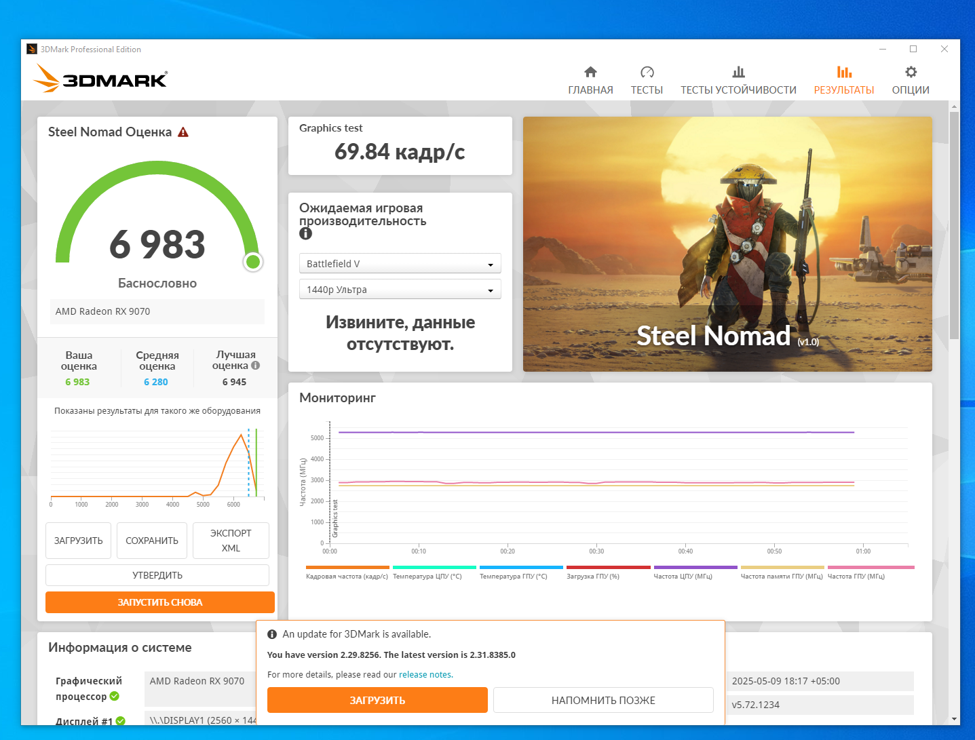Go to the ГЛАВНАЯ tab

pos(590,81)
